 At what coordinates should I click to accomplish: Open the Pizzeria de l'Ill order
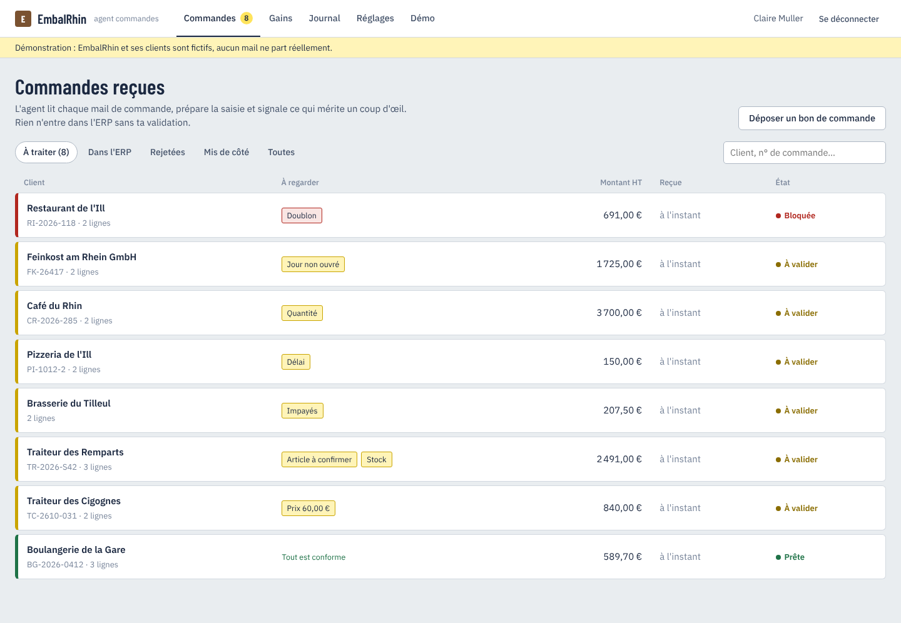coord(450,362)
